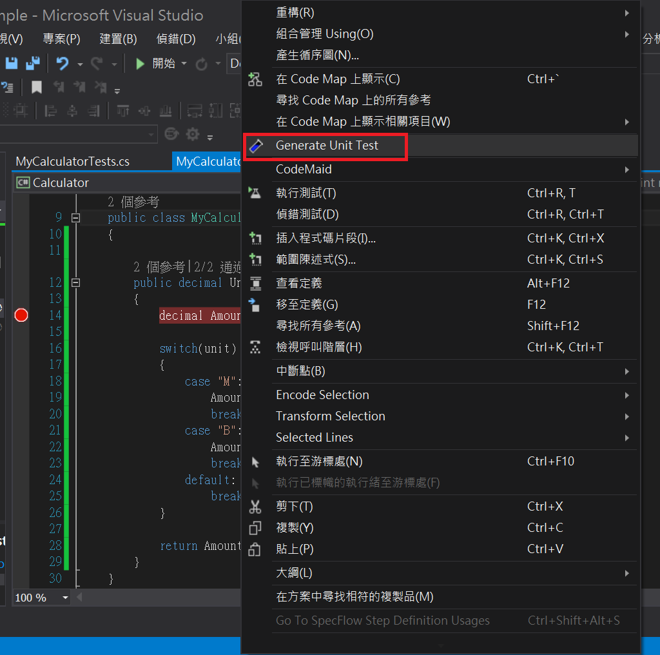Toggle the red breakpoint on line 14
Screen dimensions: 660x655
[21, 315]
